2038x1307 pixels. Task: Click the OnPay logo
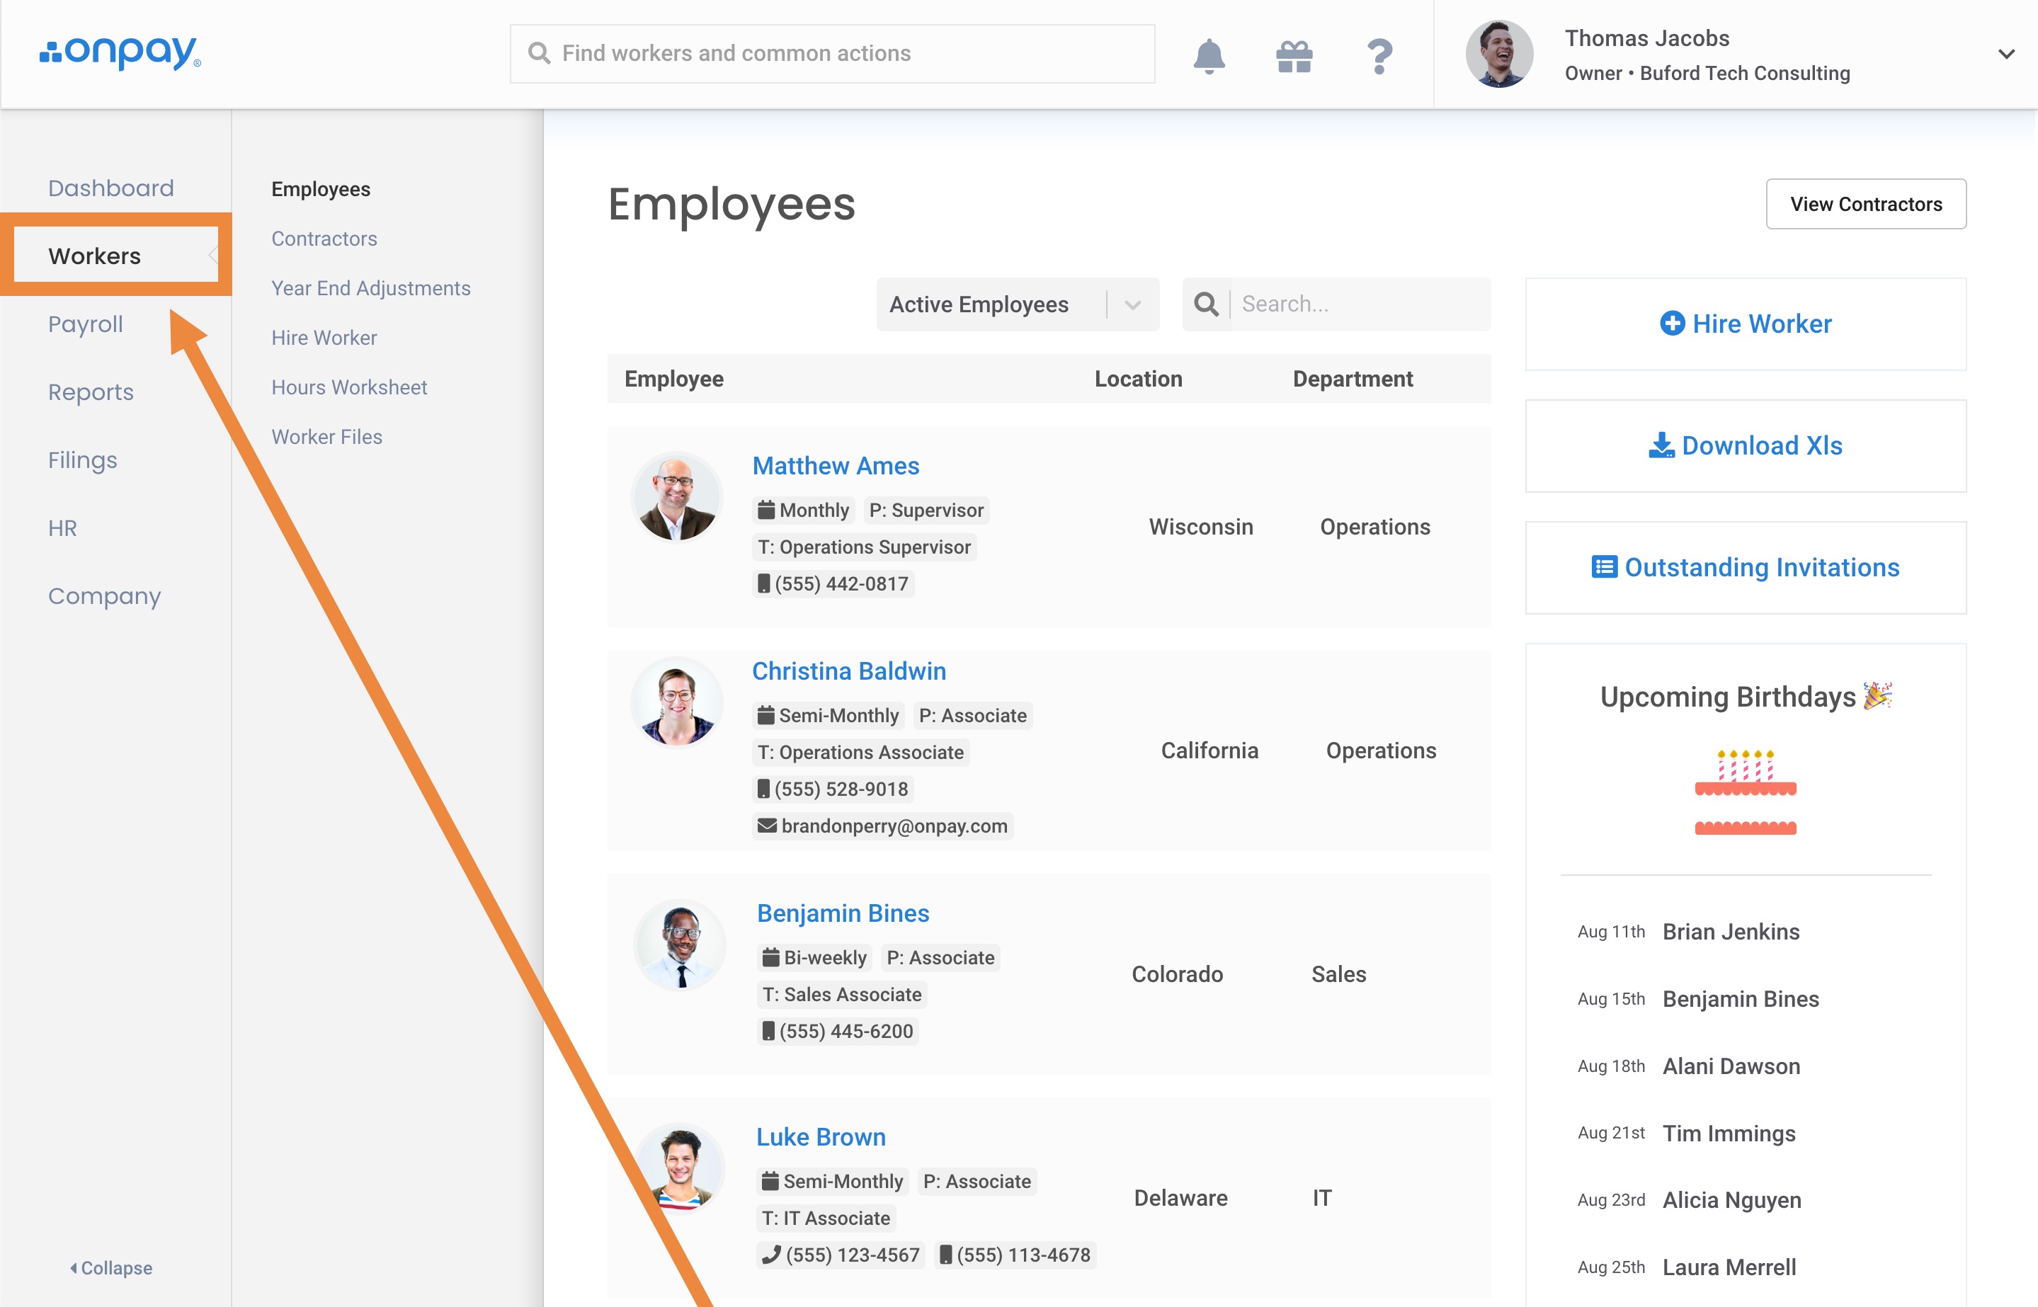tap(120, 52)
